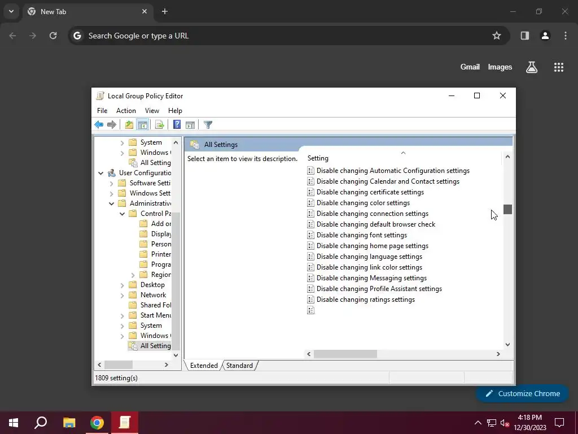This screenshot has width=578, height=434.
Task: Click policy icon beside 'Disable changing font settings'
Action: click(x=311, y=235)
